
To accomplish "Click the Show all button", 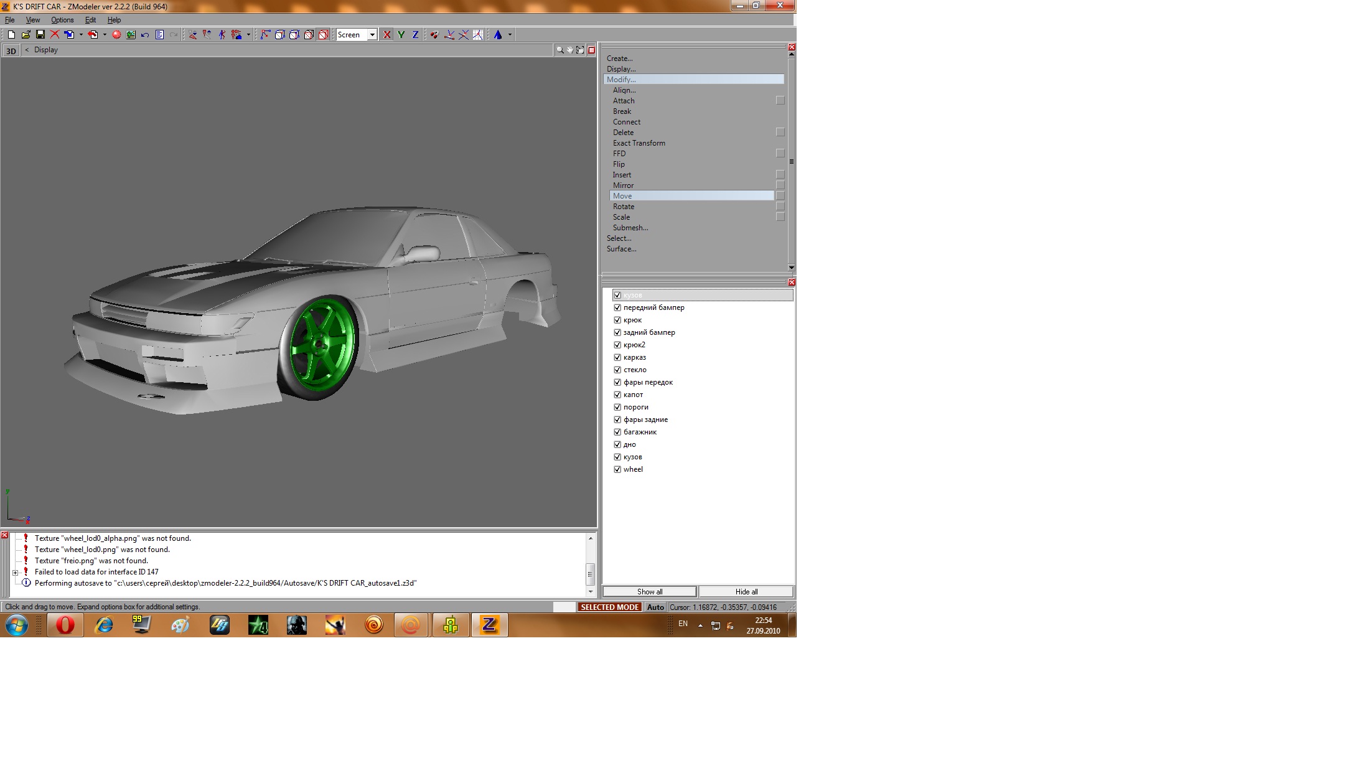I will [649, 592].
